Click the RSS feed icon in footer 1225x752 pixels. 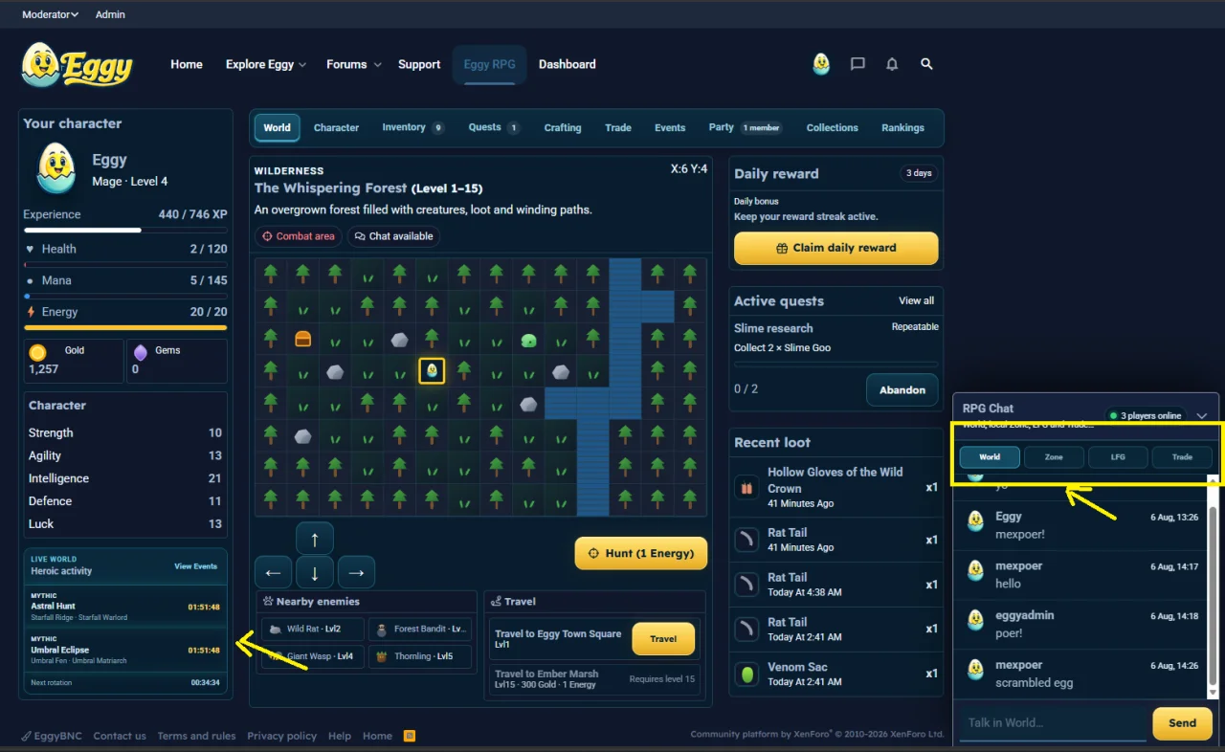click(410, 736)
